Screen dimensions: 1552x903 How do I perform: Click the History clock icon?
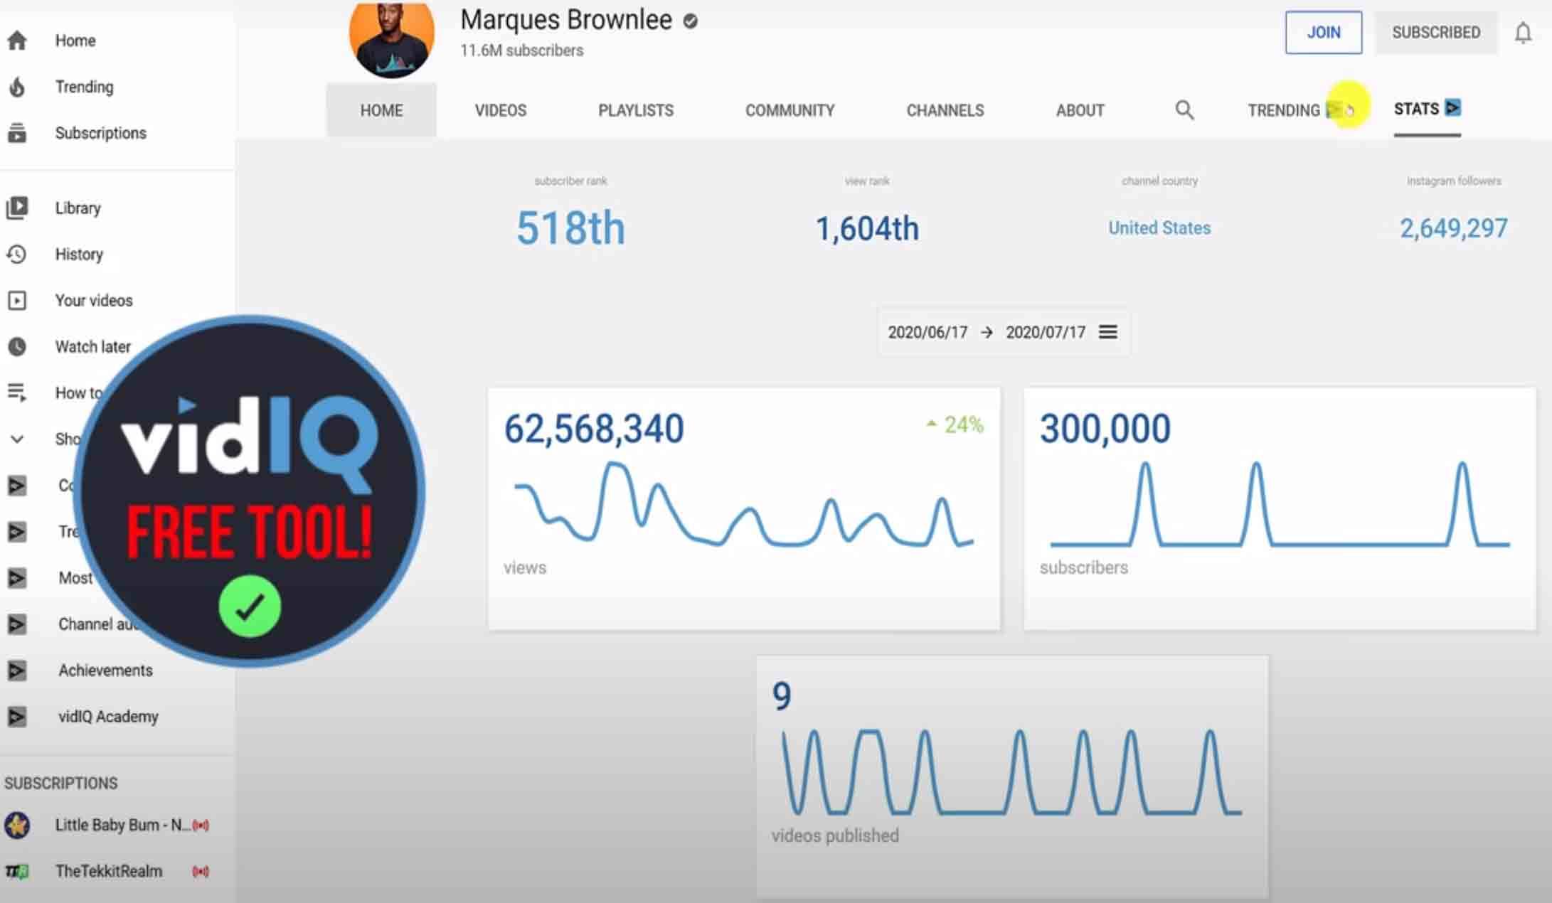(x=17, y=254)
